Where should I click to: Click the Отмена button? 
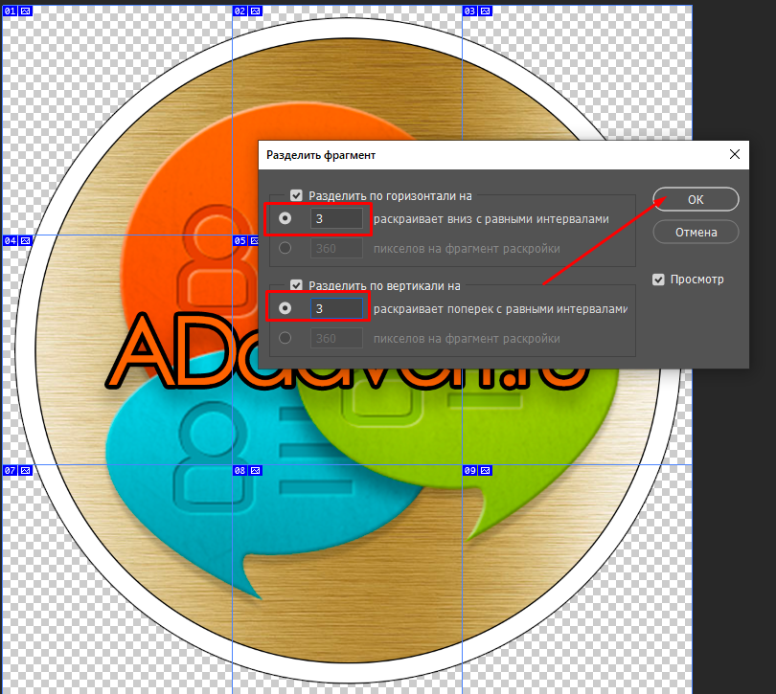coord(696,232)
